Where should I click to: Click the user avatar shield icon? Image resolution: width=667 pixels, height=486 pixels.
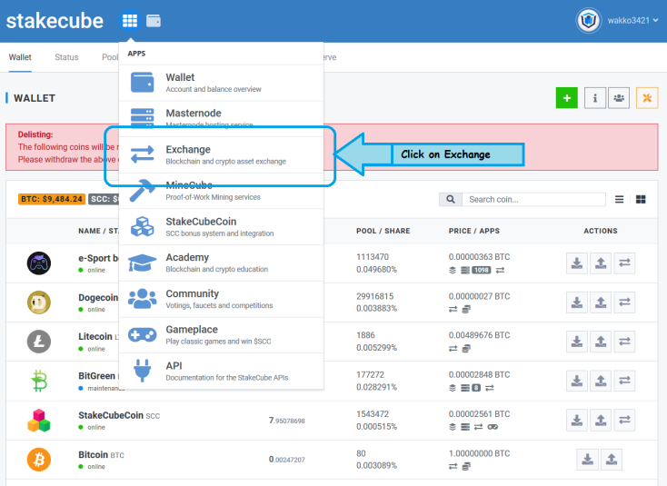click(588, 20)
